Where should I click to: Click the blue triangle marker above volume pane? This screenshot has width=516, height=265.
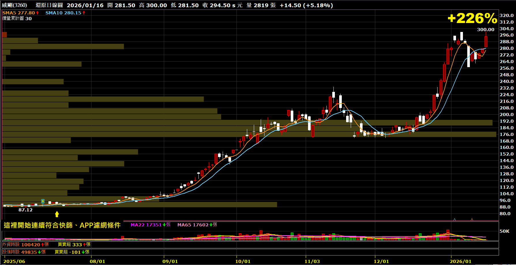(x=455, y=219)
